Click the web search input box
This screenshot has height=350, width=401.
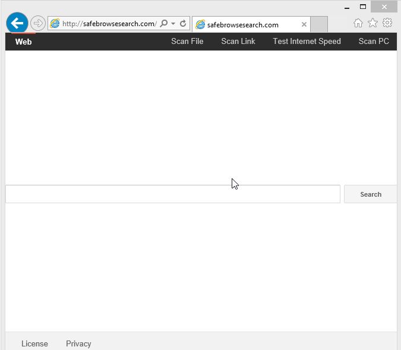click(173, 194)
